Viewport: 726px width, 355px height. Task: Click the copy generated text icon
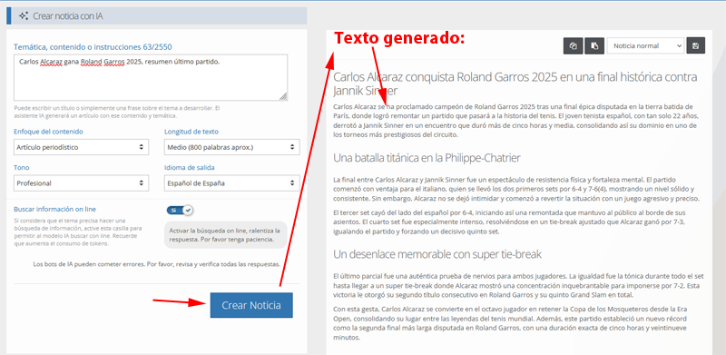(x=573, y=46)
